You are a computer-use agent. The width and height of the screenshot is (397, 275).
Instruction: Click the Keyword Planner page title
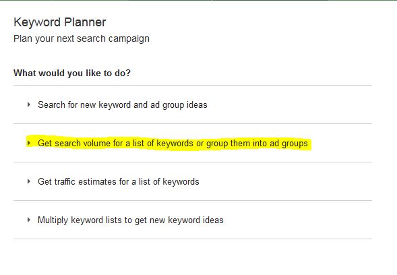pyautogui.click(x=60, y=22)
